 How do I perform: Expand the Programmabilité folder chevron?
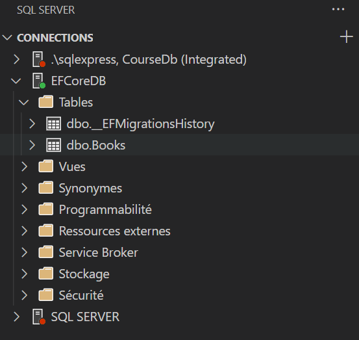click(24, 209)
